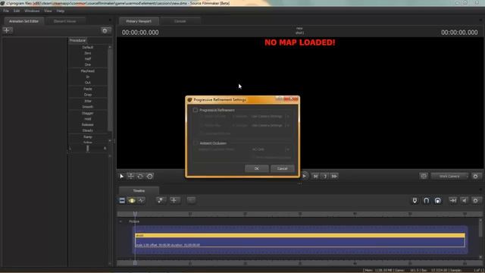Adjust the preset strength slider handle
485x273 pixels.
click(88, 149)
